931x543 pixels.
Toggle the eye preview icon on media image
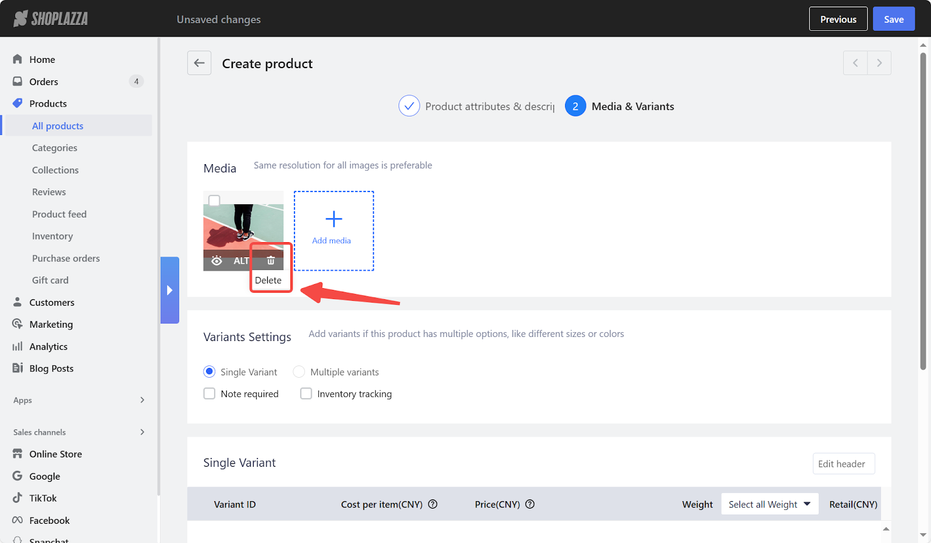[216, 261]
